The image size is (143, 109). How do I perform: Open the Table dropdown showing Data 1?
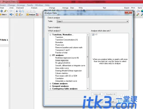(93, 21)
